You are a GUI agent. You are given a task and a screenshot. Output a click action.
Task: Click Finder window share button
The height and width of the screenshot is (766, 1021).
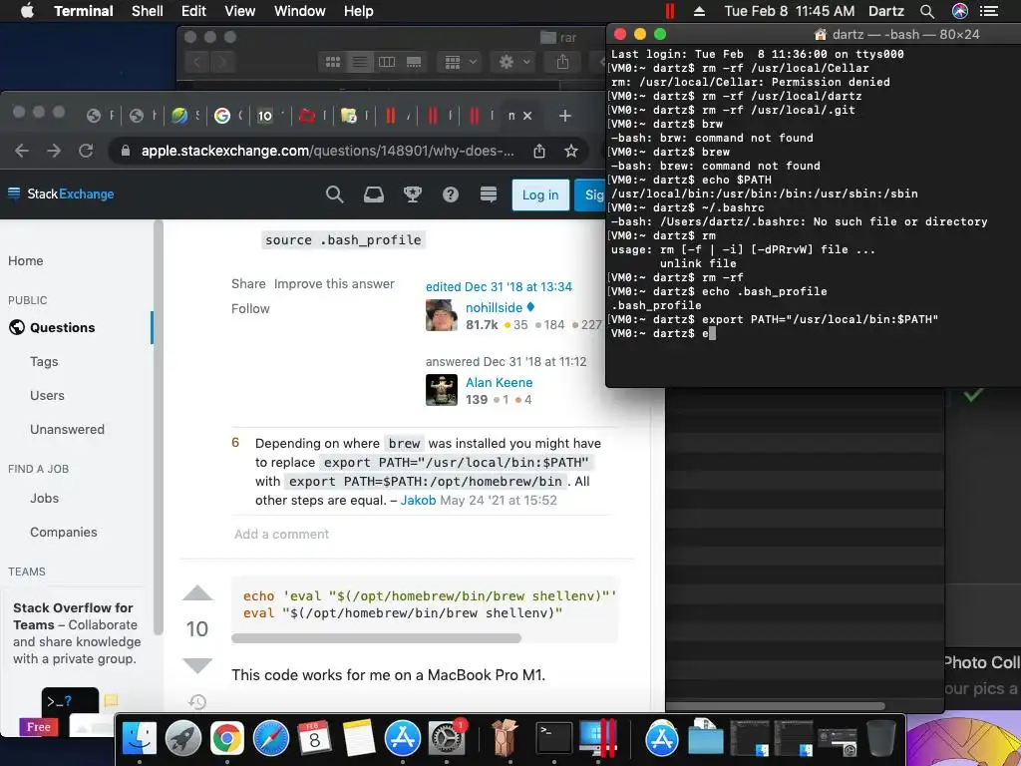(x=562, y=62)
